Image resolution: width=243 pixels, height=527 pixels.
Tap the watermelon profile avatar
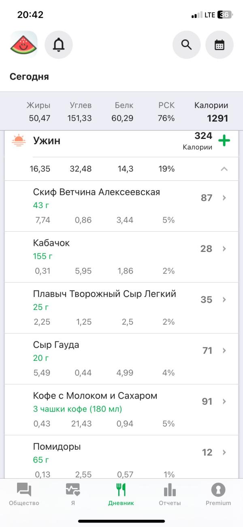[23, 44]
